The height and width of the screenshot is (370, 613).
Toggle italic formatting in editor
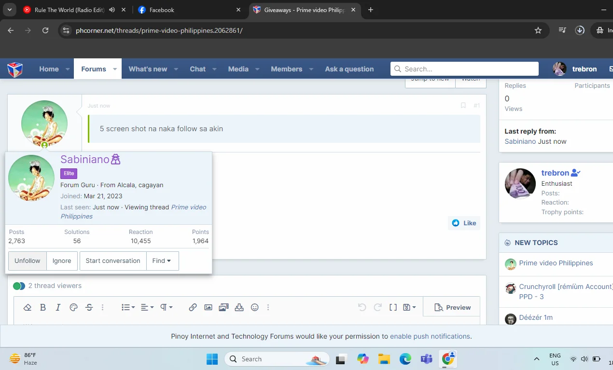point(58,307)
